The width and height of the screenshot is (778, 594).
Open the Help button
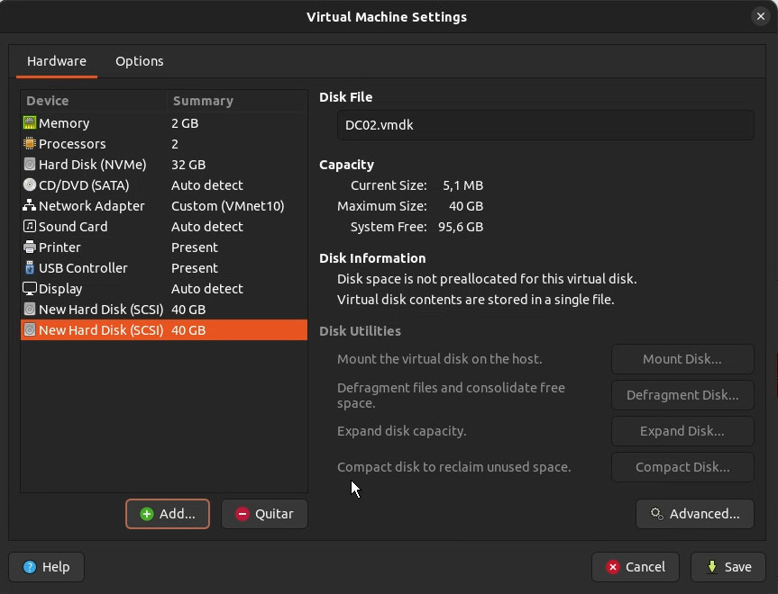pyautogui.click(x=46, y=567)
